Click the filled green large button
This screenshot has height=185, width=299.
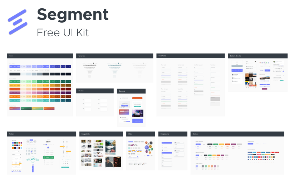click(216, 144)
